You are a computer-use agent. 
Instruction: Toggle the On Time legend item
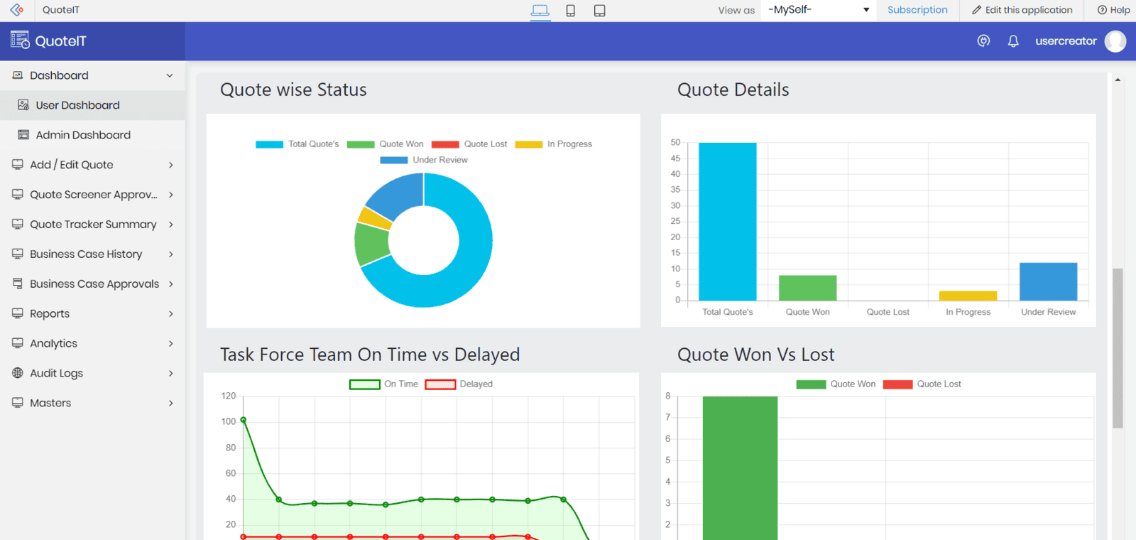pos(383,384)
